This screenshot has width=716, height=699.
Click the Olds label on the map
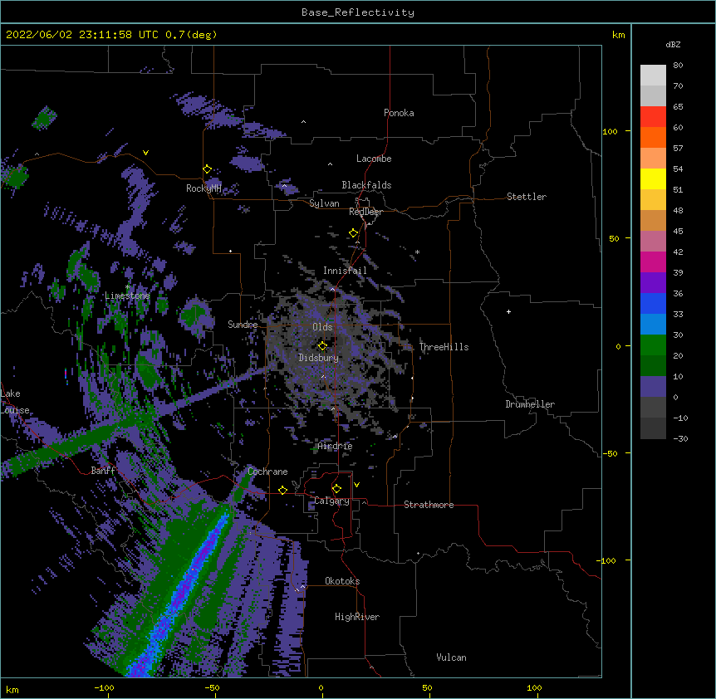click(x=322, y=327)
